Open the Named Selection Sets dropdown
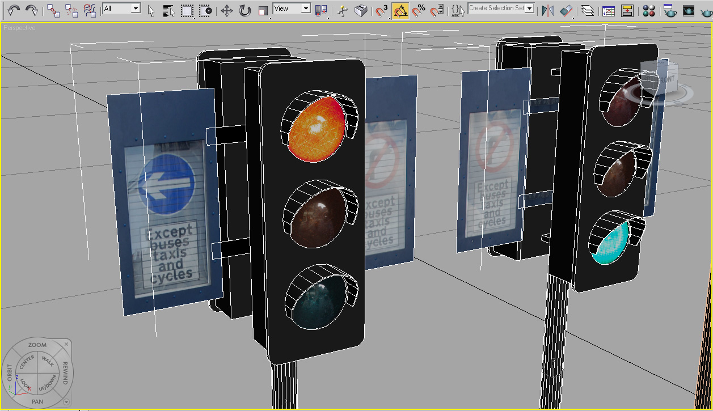 click(x=500, y=9)
